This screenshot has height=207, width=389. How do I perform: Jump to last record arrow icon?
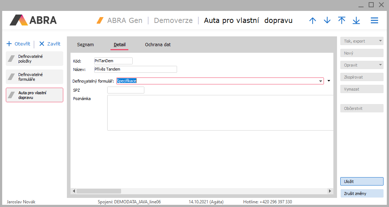pyautogui.click(x=356, y=21)
